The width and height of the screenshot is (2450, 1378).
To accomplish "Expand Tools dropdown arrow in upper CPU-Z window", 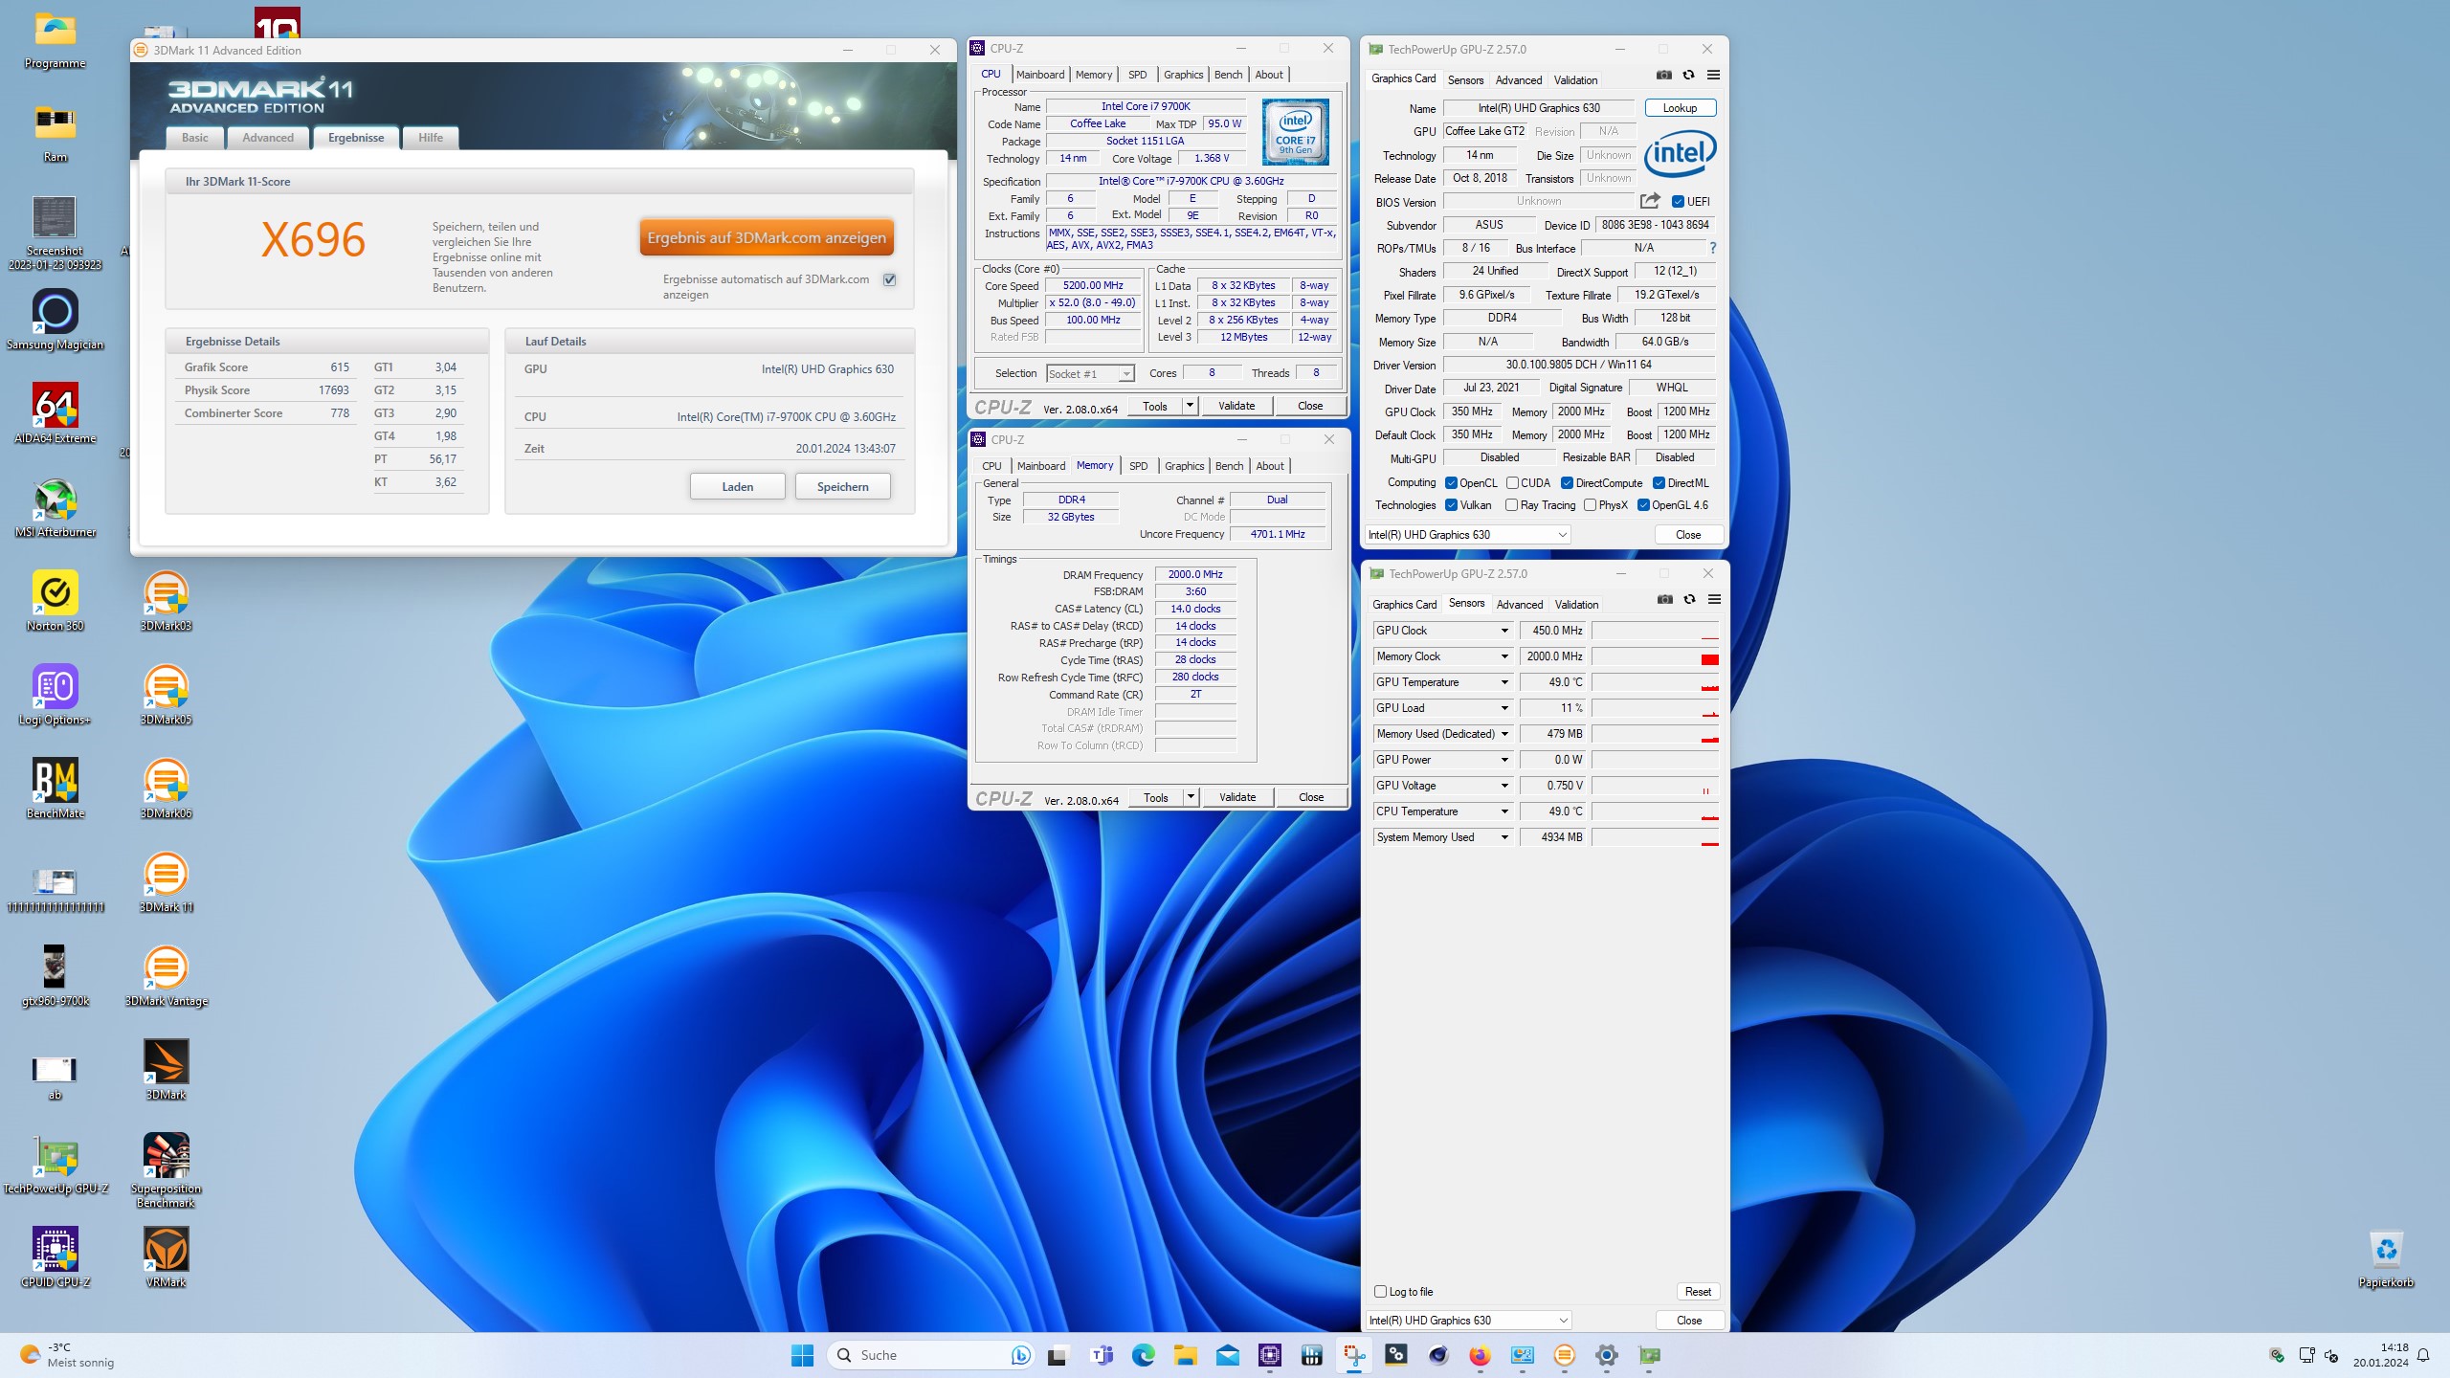I will pyautogui.click(x=1190, y=406).
